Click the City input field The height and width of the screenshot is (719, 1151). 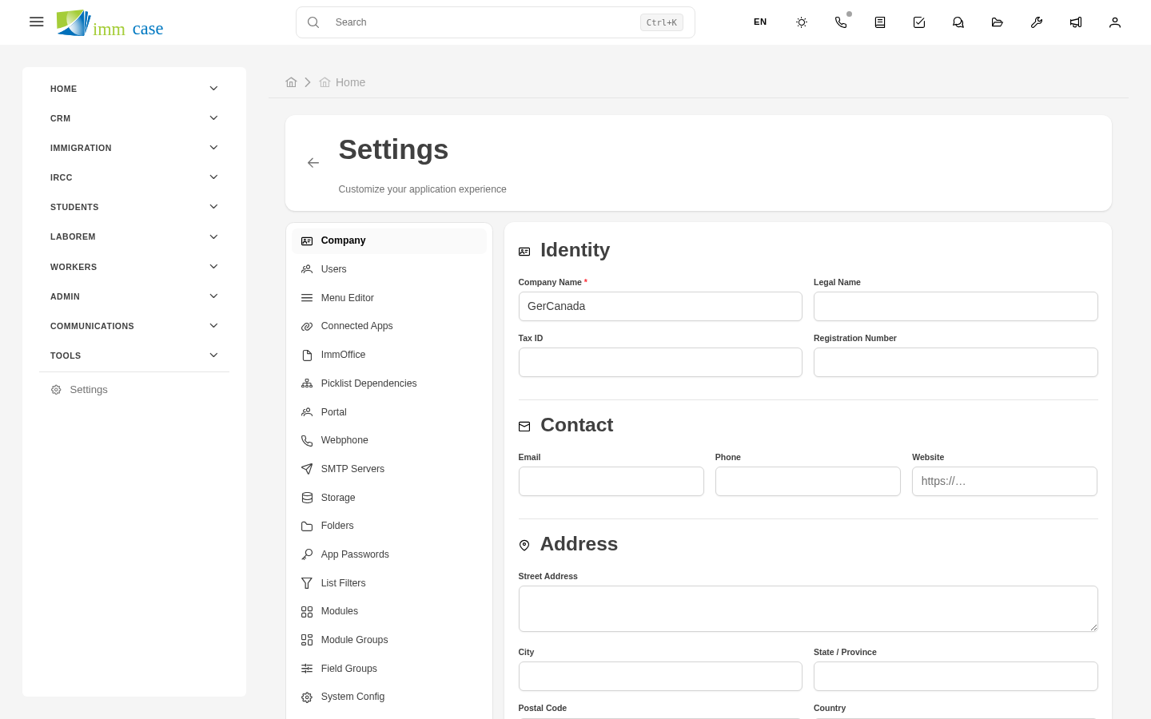coord(660,677)
